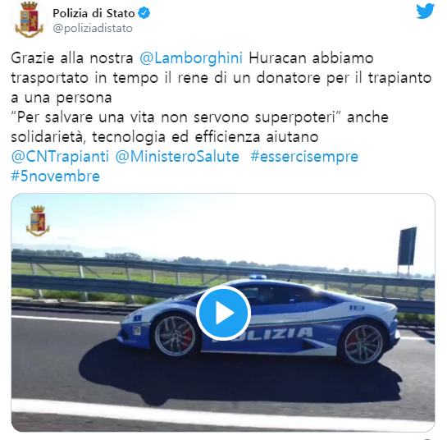Open the #essercisempre hashtag
The image size is (447, 440).
[x=304, y=156]
